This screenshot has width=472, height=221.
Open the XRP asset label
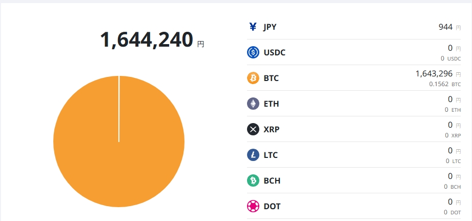tap(271, 129)
